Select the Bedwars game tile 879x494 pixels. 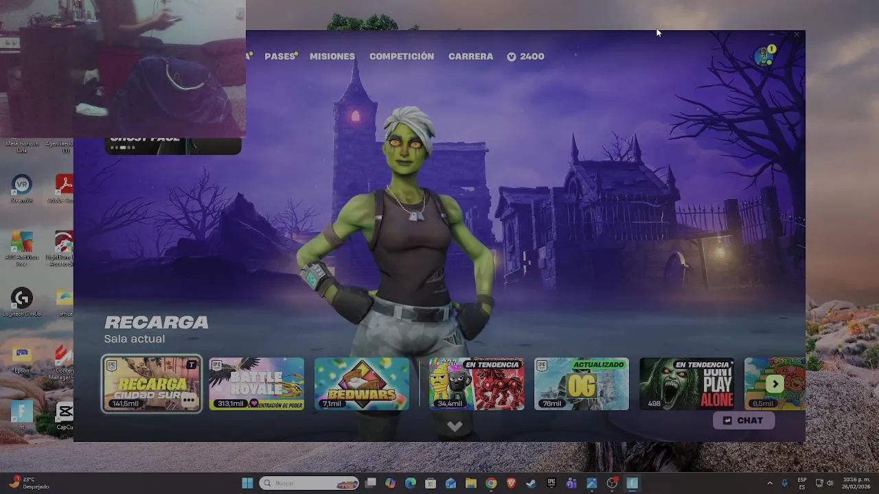click(362, 384)
